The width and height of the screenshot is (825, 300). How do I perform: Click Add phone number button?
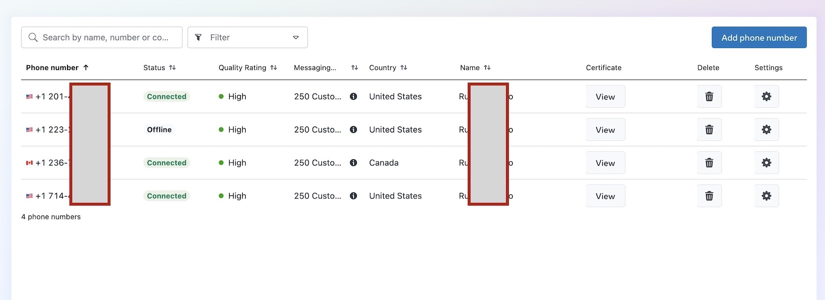(759, 37)
